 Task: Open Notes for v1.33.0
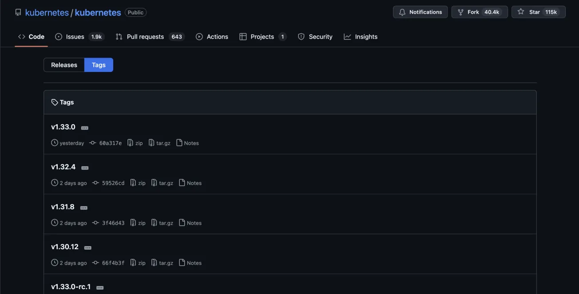[x=187, y=143]
